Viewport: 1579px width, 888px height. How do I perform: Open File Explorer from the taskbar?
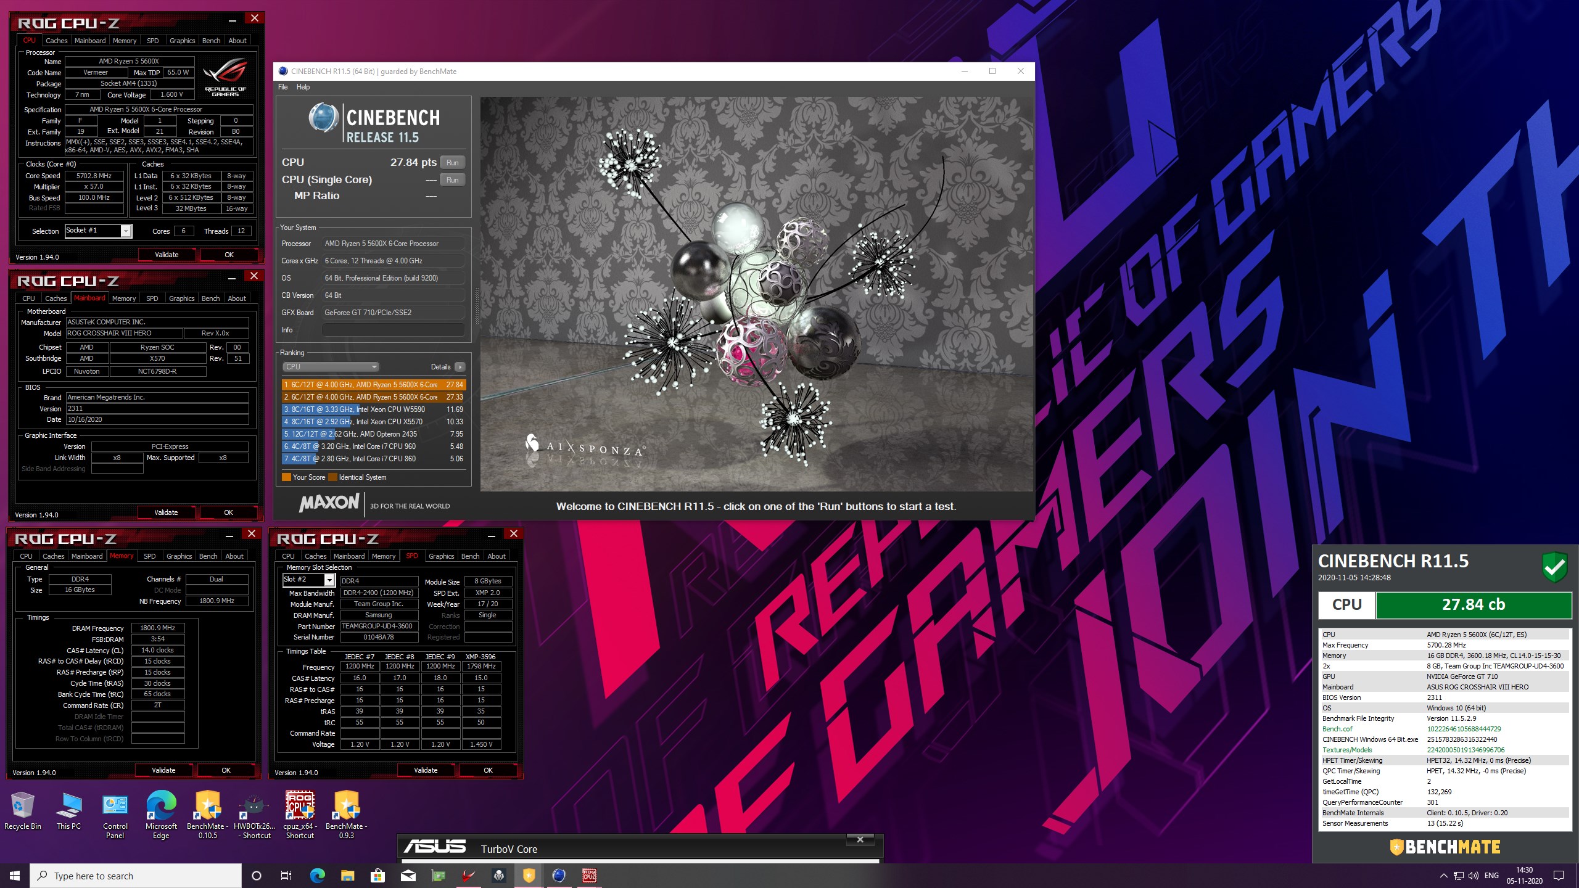(x=347, y=876)
